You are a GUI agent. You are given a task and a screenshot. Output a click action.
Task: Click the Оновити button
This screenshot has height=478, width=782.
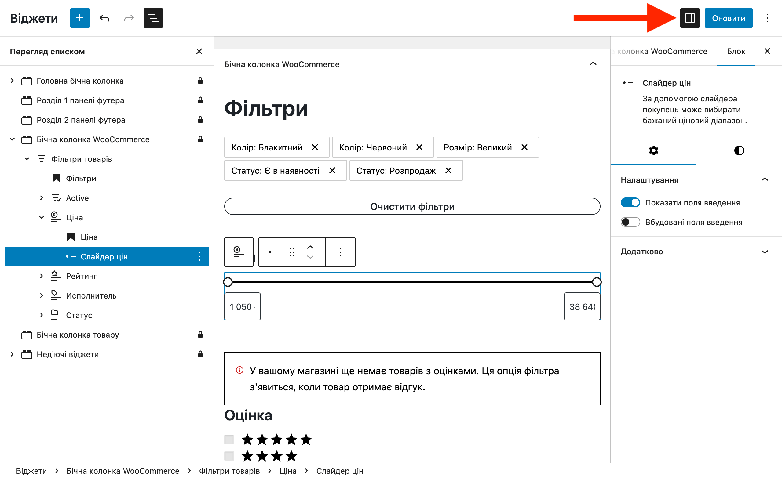pyautogui.click(x=728, y=18)
